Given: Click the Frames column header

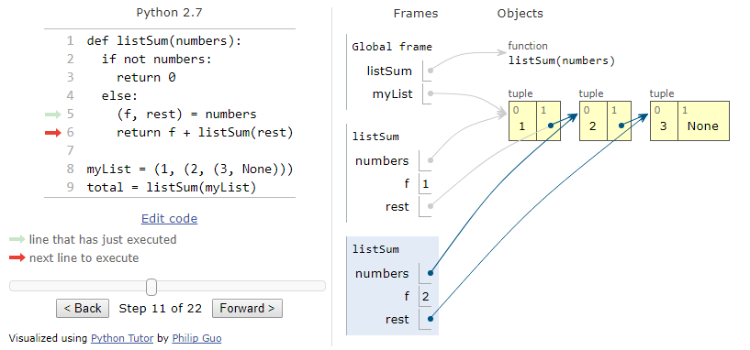Looking at the screenshot, I should click(416, 14).
